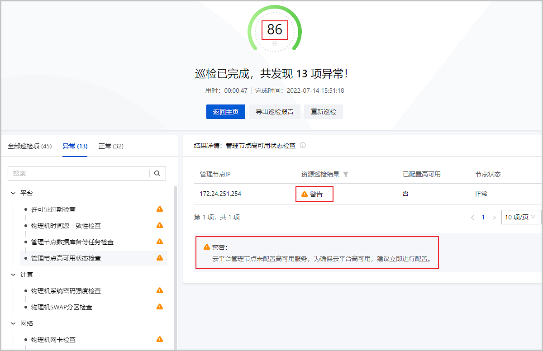Viewport: 543px width, 351px height.
Task: Click warning icon beside 物理机SWAP分区检查
Action: [x=159, y=307]
